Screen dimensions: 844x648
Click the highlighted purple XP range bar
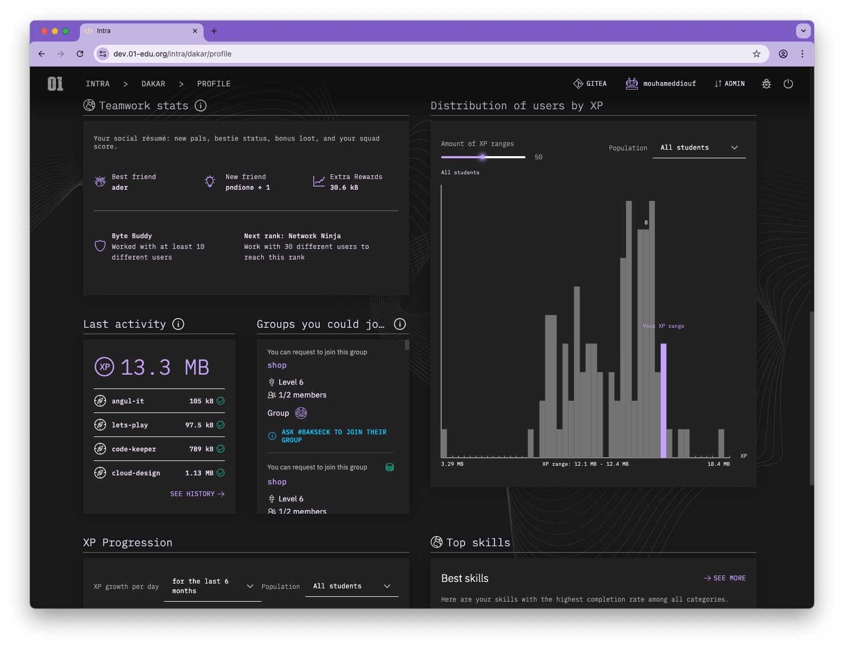(x=663, y=400)
